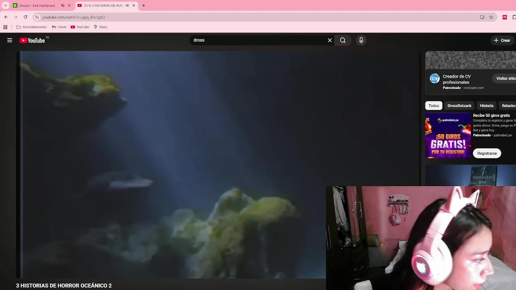Start voice search with the microphone
Image resolution: width=516 pixels, height=290 pixels.
pos(361,40)
